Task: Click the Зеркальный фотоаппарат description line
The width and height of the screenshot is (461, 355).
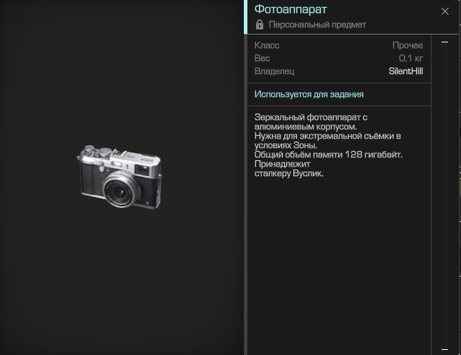Action: point(311,117)
